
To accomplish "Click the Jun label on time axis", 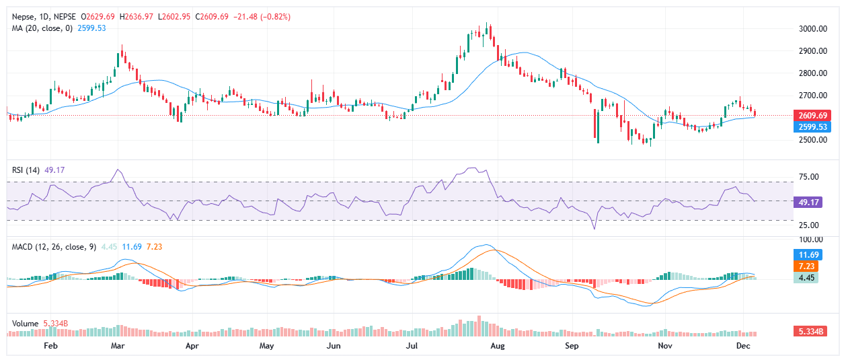I will [x=332, y=346].
